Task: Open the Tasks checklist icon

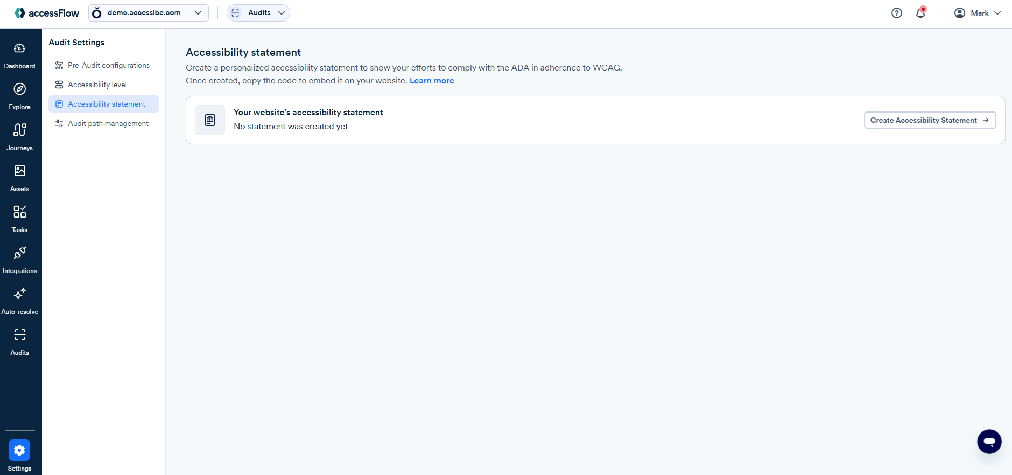Action: click(19, 212)
